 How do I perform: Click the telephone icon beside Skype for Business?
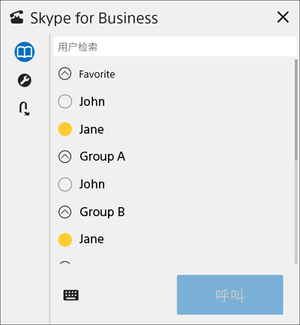(x=16, y=17)
